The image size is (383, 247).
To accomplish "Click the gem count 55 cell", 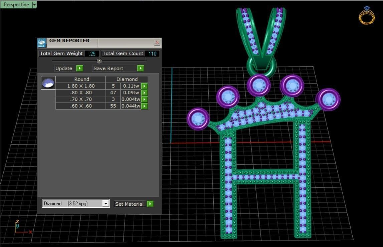I will tap(113, 106).
